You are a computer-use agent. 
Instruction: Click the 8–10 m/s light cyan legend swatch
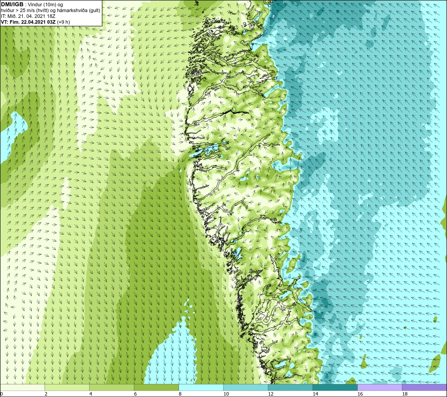pyautogui.click(x=201, y=388)
